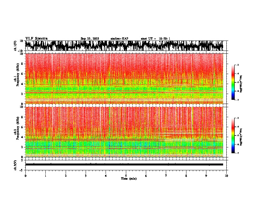255x197 pixels.
Task: Click time-axis tick label "7"
Action: coord(166,176)
